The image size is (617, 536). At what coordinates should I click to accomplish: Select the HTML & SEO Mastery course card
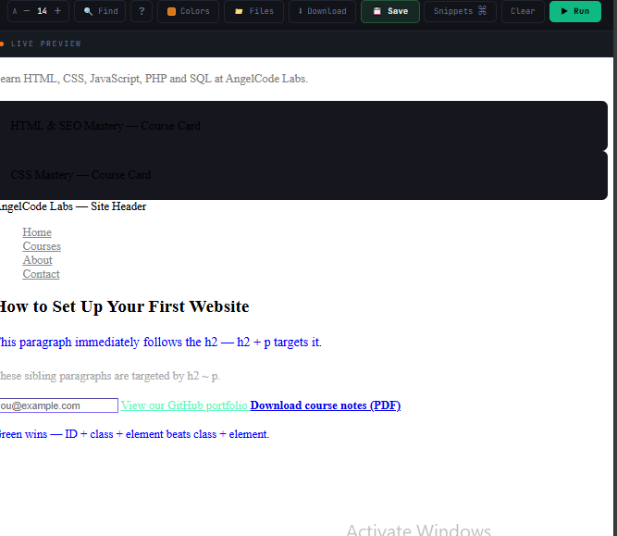[303, 126]
